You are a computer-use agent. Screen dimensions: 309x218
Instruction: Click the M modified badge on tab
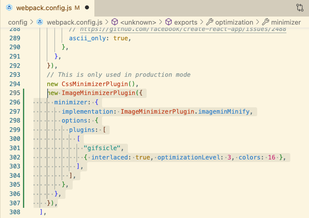[77, 8]
